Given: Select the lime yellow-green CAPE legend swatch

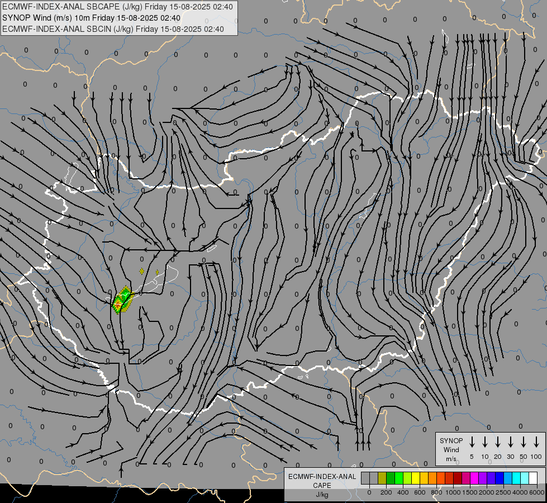Looking at the screenshot, I should (x=407, y=478).
